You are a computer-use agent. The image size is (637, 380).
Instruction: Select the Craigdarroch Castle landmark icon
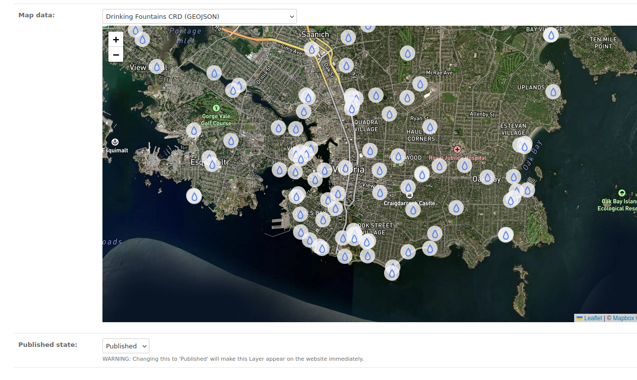pyautogui.click(x=409, y=196)
